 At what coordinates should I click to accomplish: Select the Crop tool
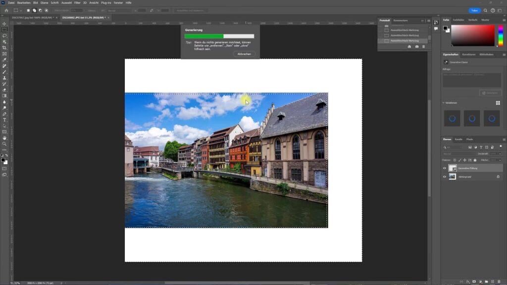pos(4,47)
